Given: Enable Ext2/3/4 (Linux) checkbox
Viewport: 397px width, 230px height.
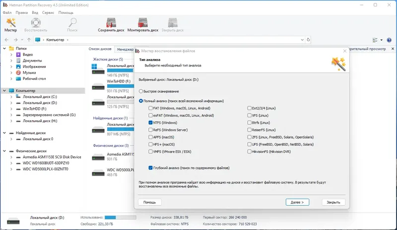Looking at the screenshot, I should [250, 108].
